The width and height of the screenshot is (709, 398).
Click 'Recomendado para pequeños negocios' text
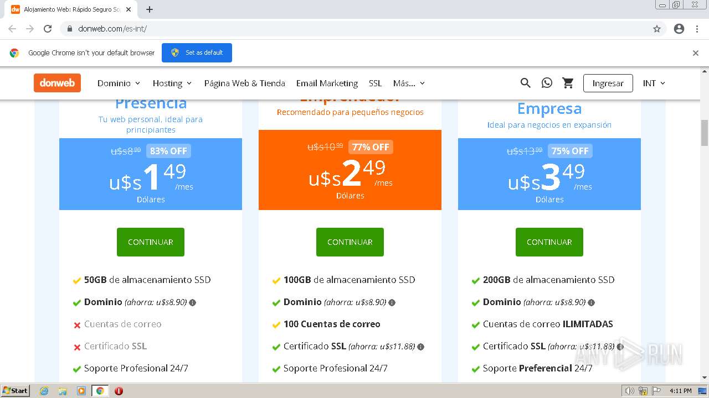[350, 112]
